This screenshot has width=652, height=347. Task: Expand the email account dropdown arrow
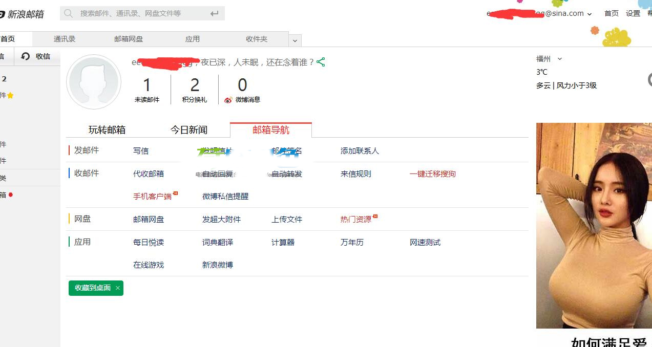pyautogui.click(x=590, y=14)
